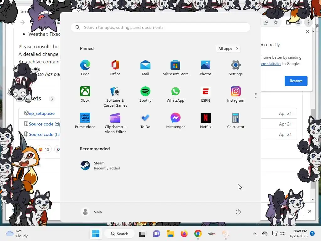Open the Calculator app

[236, 121]
